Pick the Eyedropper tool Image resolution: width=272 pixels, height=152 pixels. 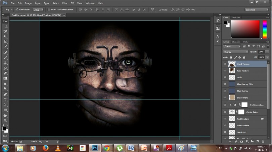tap(5, 47)
